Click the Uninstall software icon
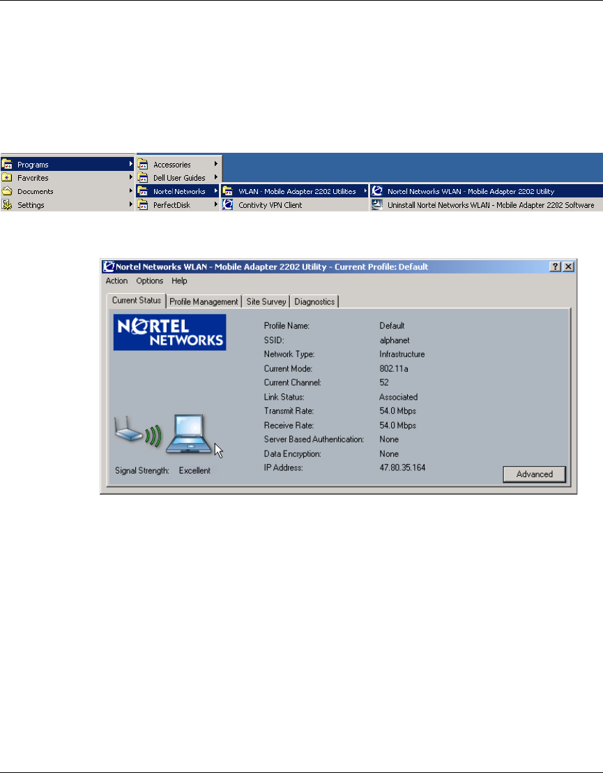The width and height of the screenshot is (603, 773). (x=377, y=204)
